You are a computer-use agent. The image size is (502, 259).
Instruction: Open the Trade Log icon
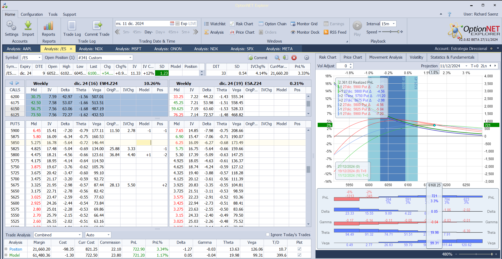tap(72, 26)
